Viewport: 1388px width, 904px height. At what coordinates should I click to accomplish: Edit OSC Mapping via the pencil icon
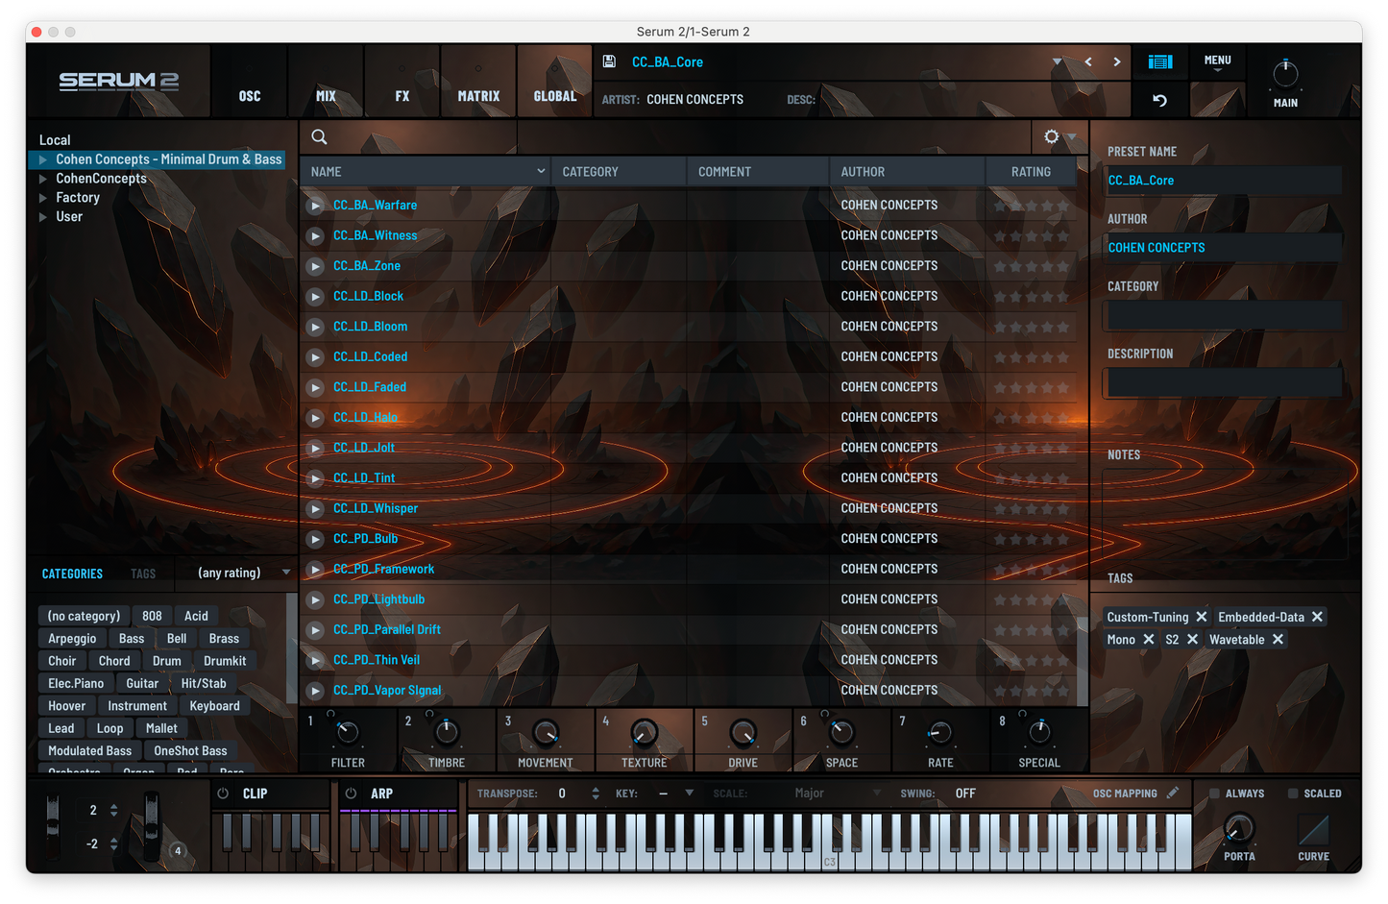1172,793
